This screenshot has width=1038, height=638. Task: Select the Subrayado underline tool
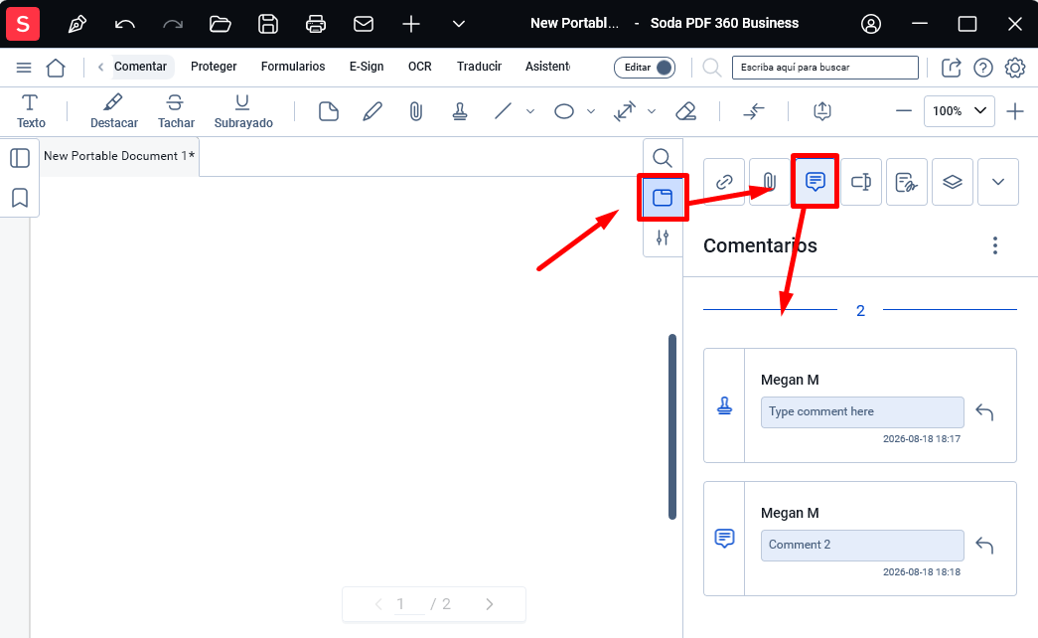[243, 111]
